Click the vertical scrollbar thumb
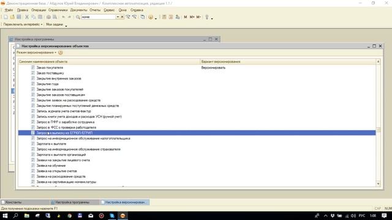The width and height of the screenshot is (392, 220). [x=378, y=130]
